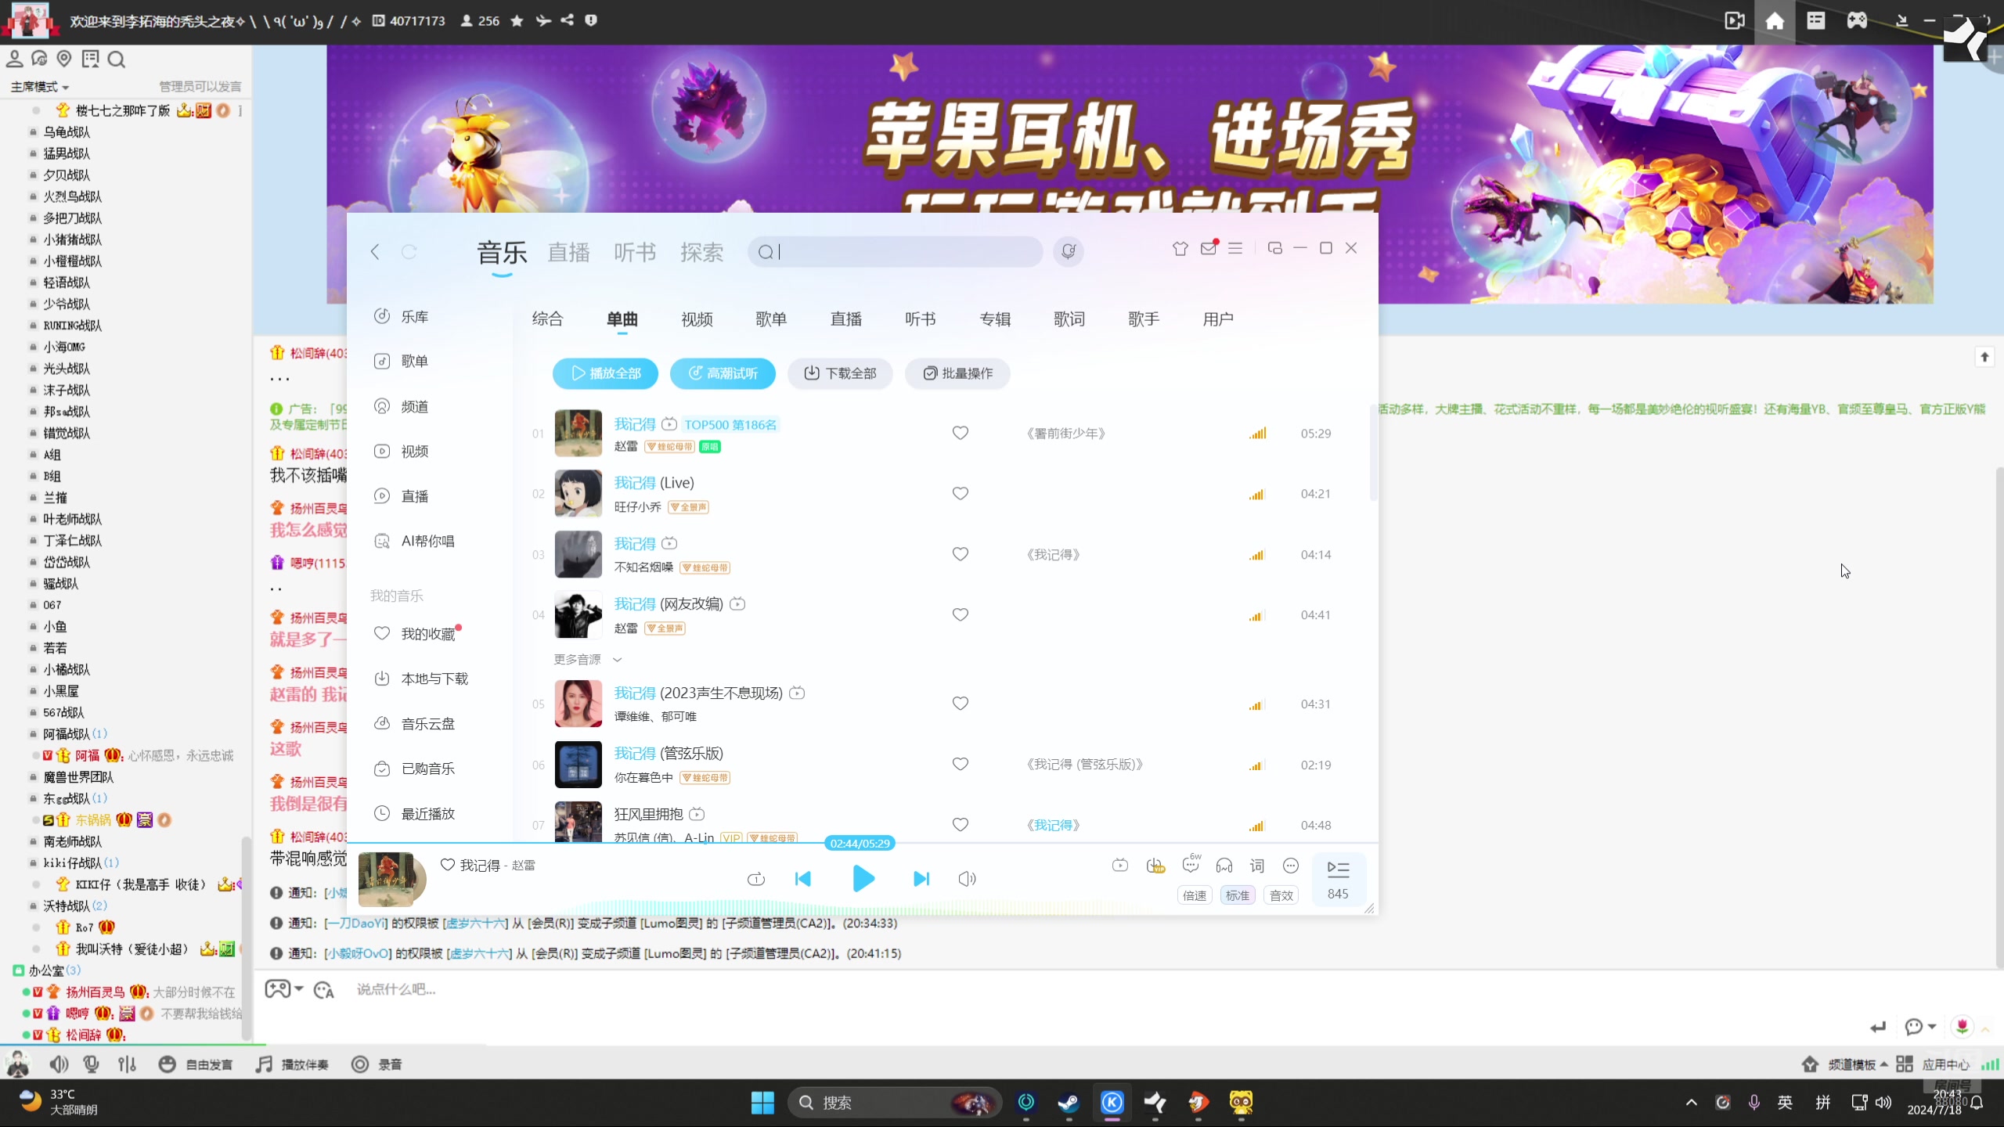The height and width of the screenshot is (1127, 2004).
Task: Refresh the music page
Action: [409, 251]
